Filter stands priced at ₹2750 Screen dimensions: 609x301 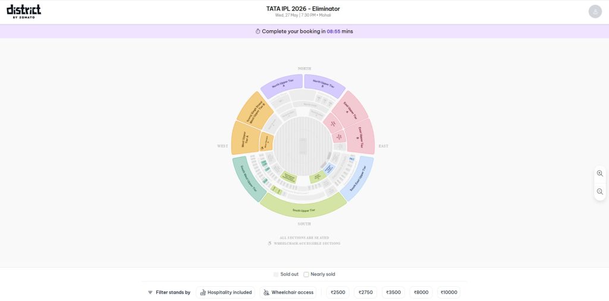[x=366, y=293]
